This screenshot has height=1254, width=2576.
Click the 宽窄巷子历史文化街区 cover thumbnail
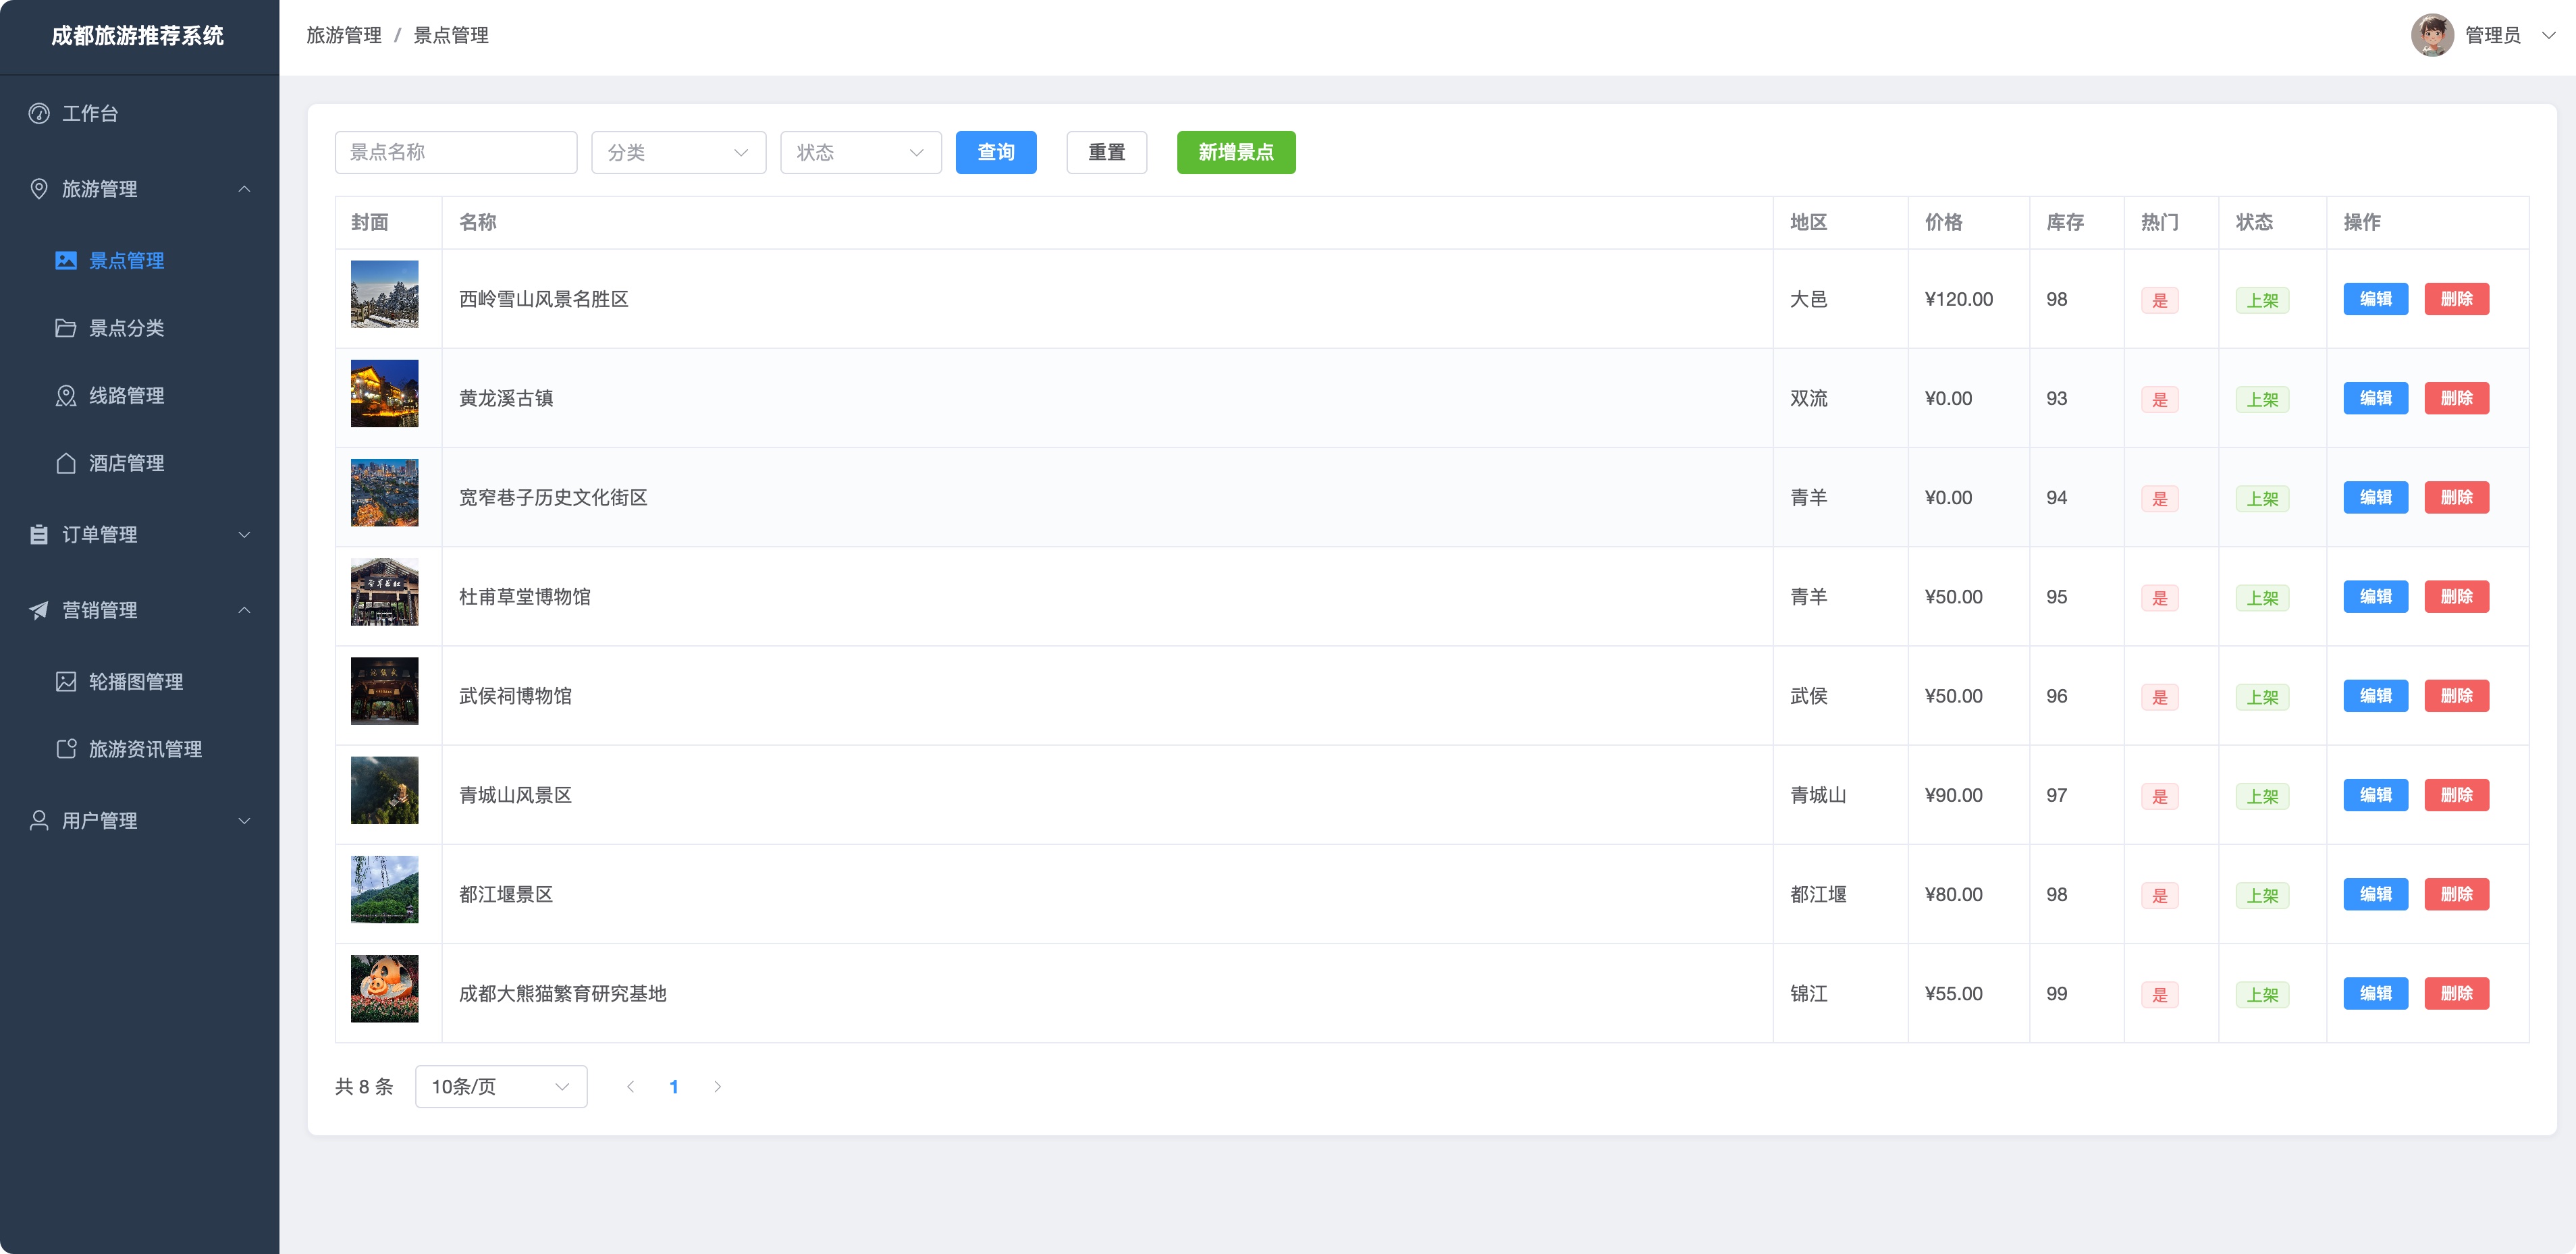(384, 492)
